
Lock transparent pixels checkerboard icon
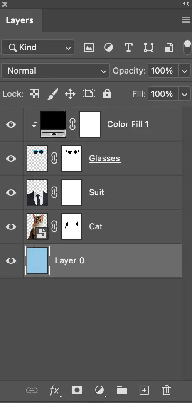coord(34,94)
